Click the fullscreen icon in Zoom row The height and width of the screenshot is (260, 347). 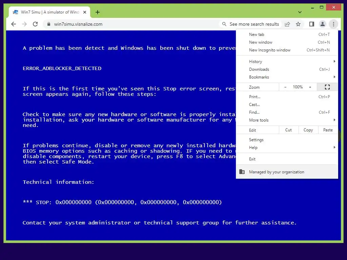tap(327, 87)
